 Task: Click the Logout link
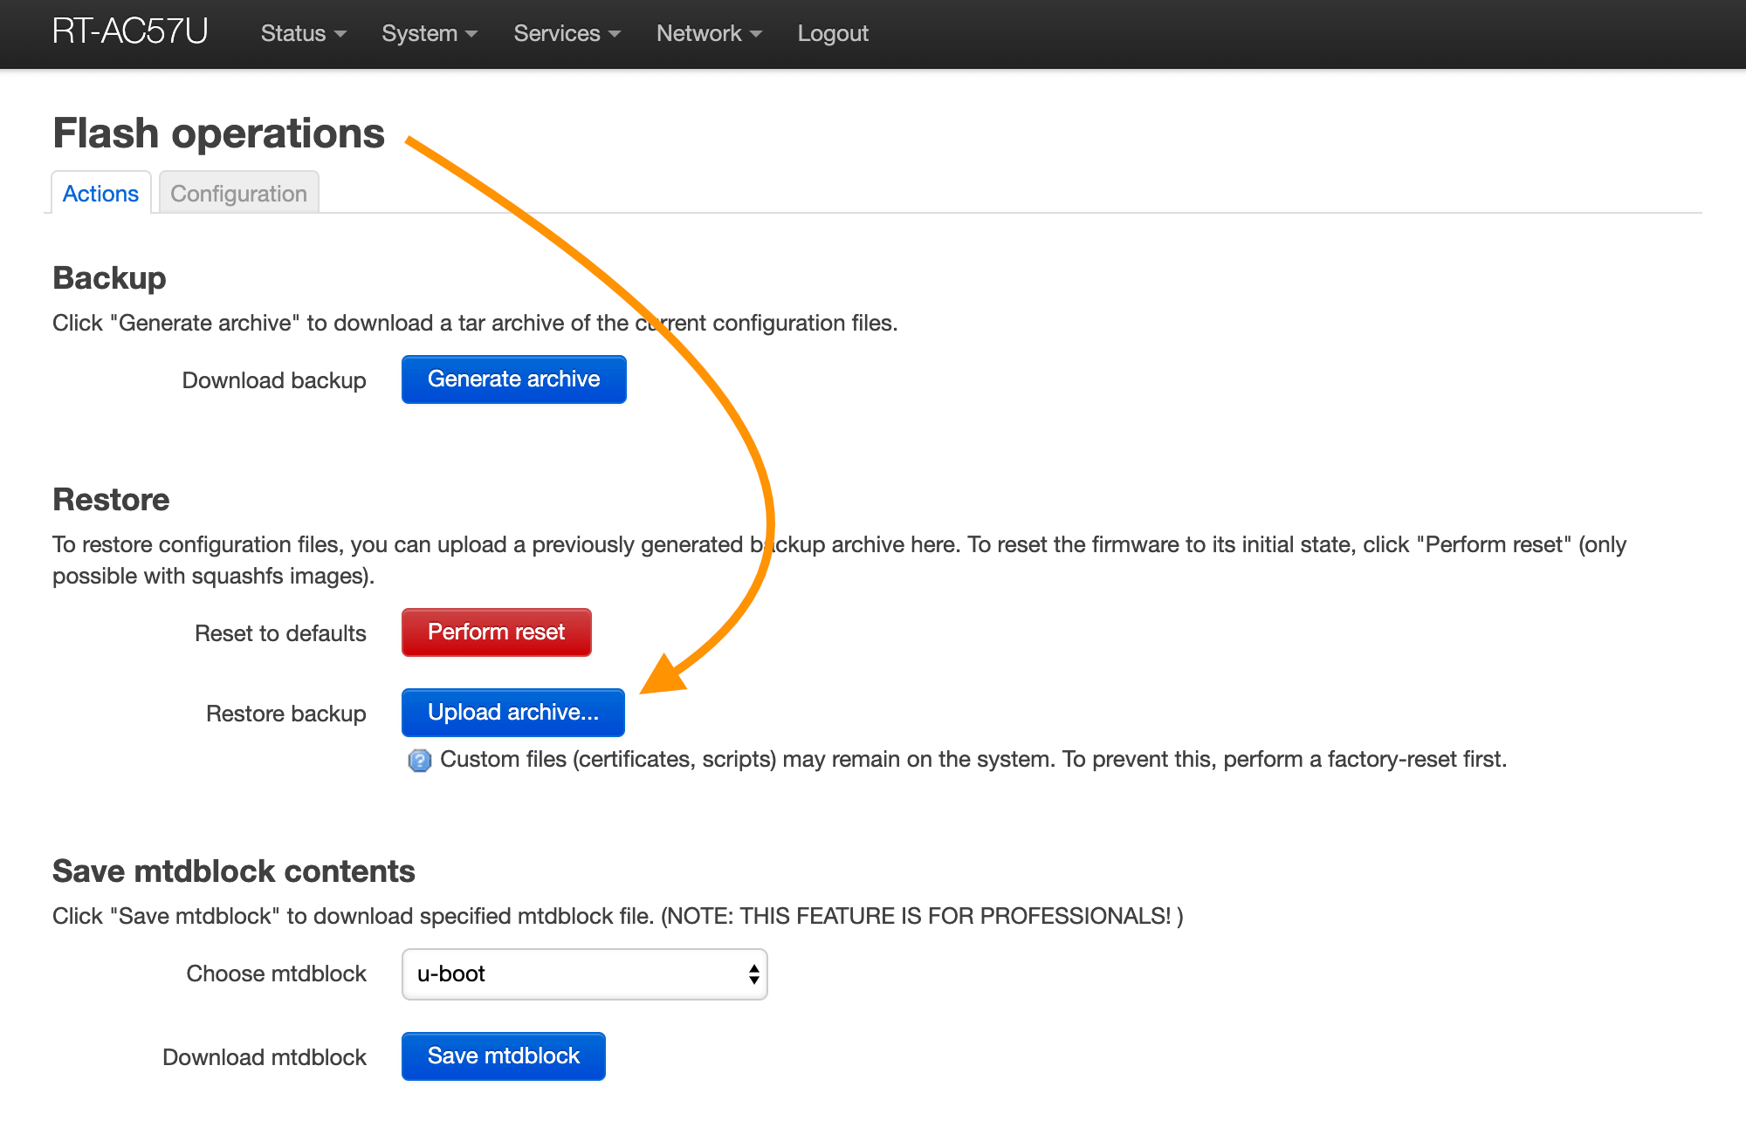(x=833, y=33)
